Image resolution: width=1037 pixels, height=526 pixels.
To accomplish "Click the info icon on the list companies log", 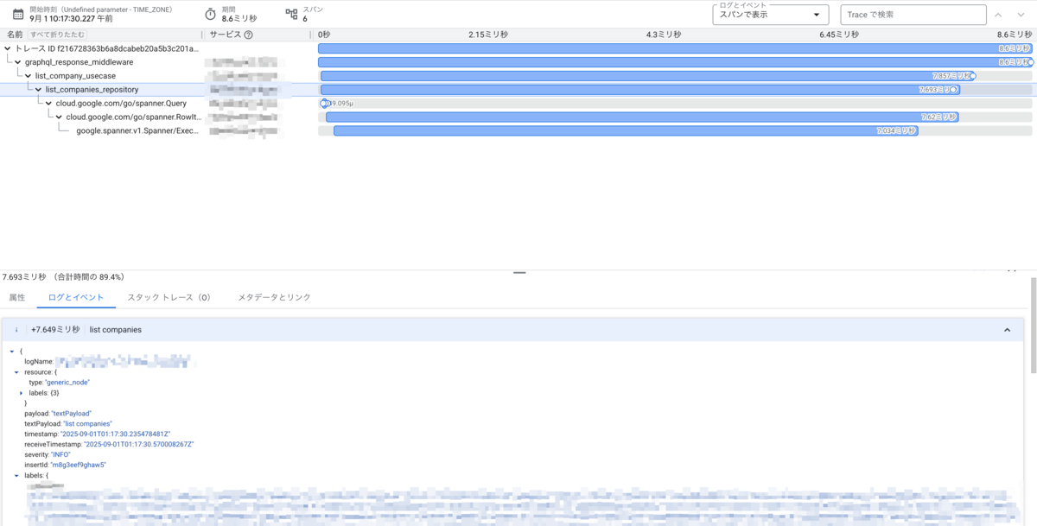I will 16,329.
